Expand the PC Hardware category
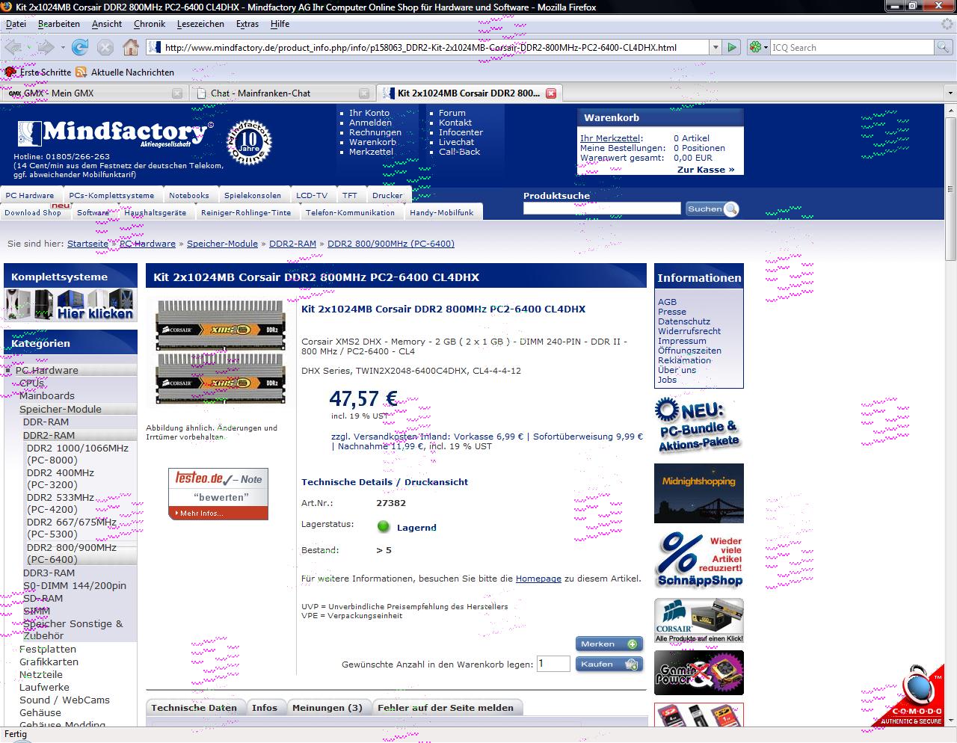Viewport: 957px width, 743px height. tap(46, 370)
